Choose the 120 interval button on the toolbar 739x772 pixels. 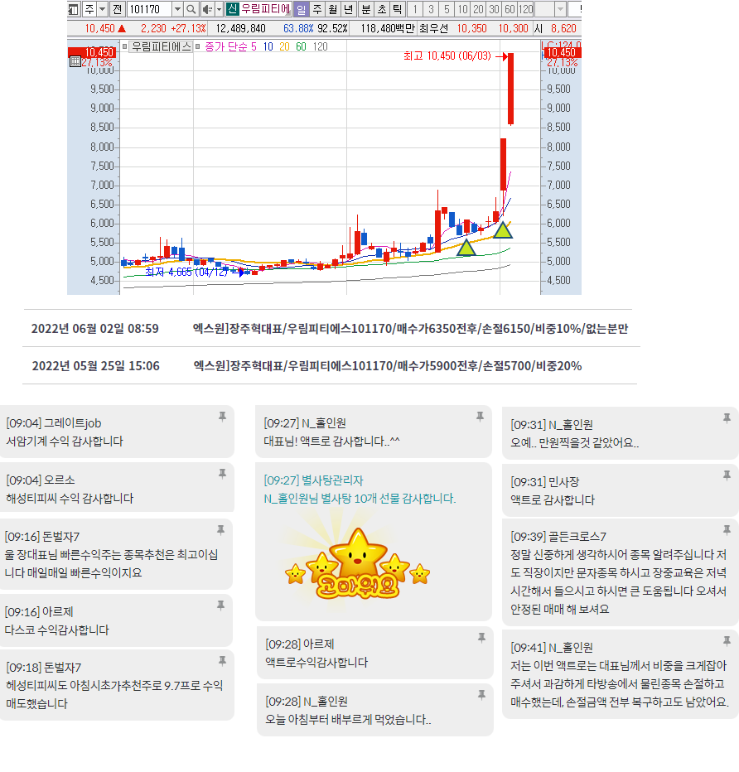coord(525,9)
